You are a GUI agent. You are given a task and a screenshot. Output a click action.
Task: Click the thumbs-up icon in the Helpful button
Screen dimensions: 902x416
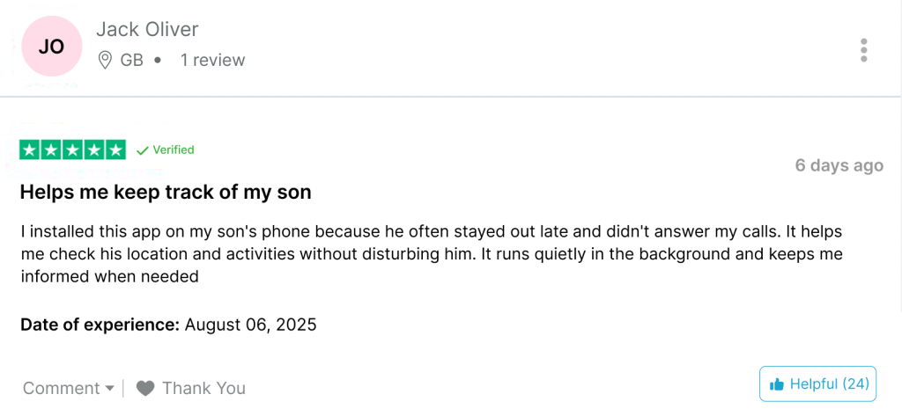tap(777, 383)
